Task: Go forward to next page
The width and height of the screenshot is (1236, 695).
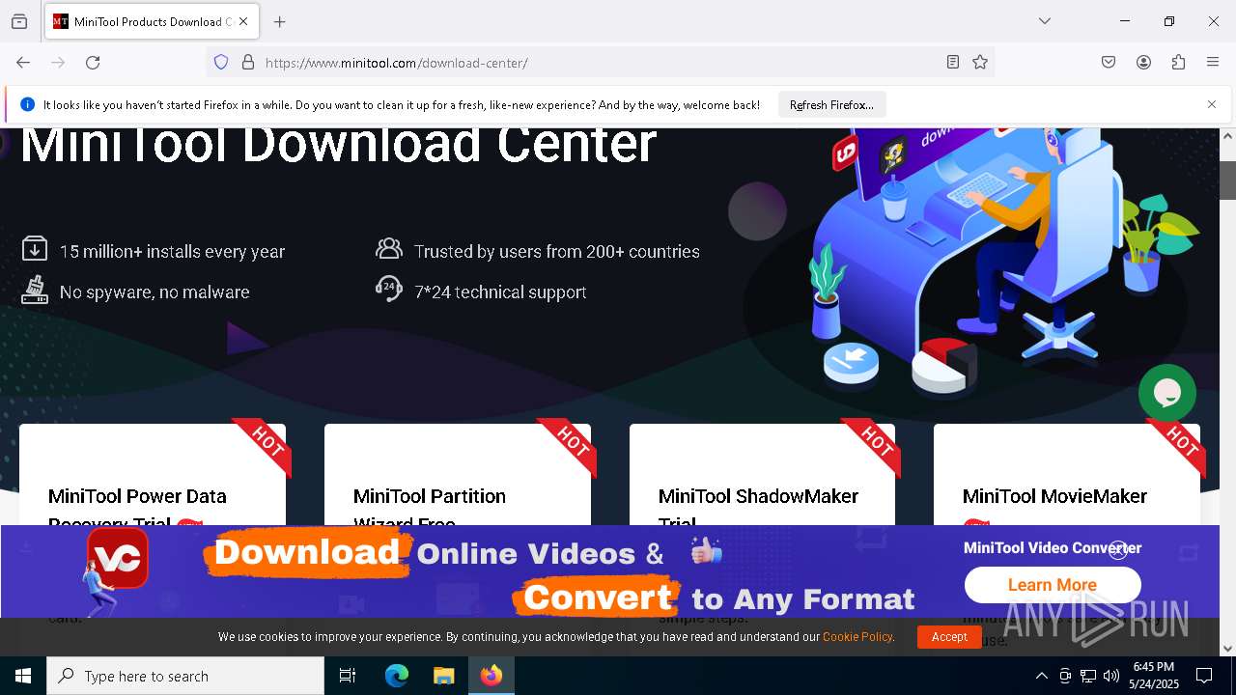Action: [x=58, y=62]
